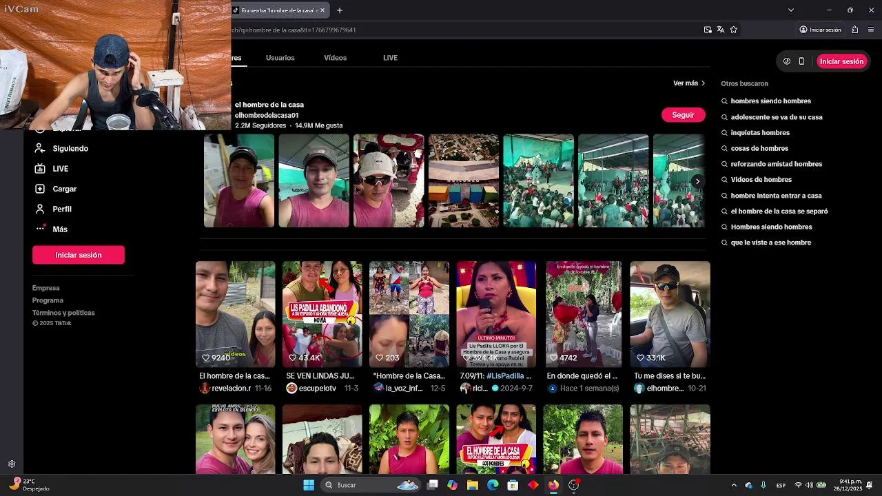Viewport: 882px width, 496px height.
Task: Open the Perfil person icon
Action: click(x=40, y=209)
